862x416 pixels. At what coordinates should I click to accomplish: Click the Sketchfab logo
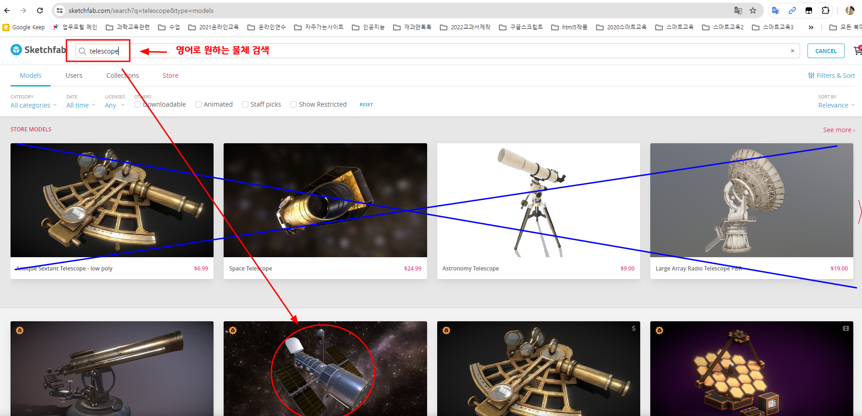pyautogui.click(x=38, y=50)
